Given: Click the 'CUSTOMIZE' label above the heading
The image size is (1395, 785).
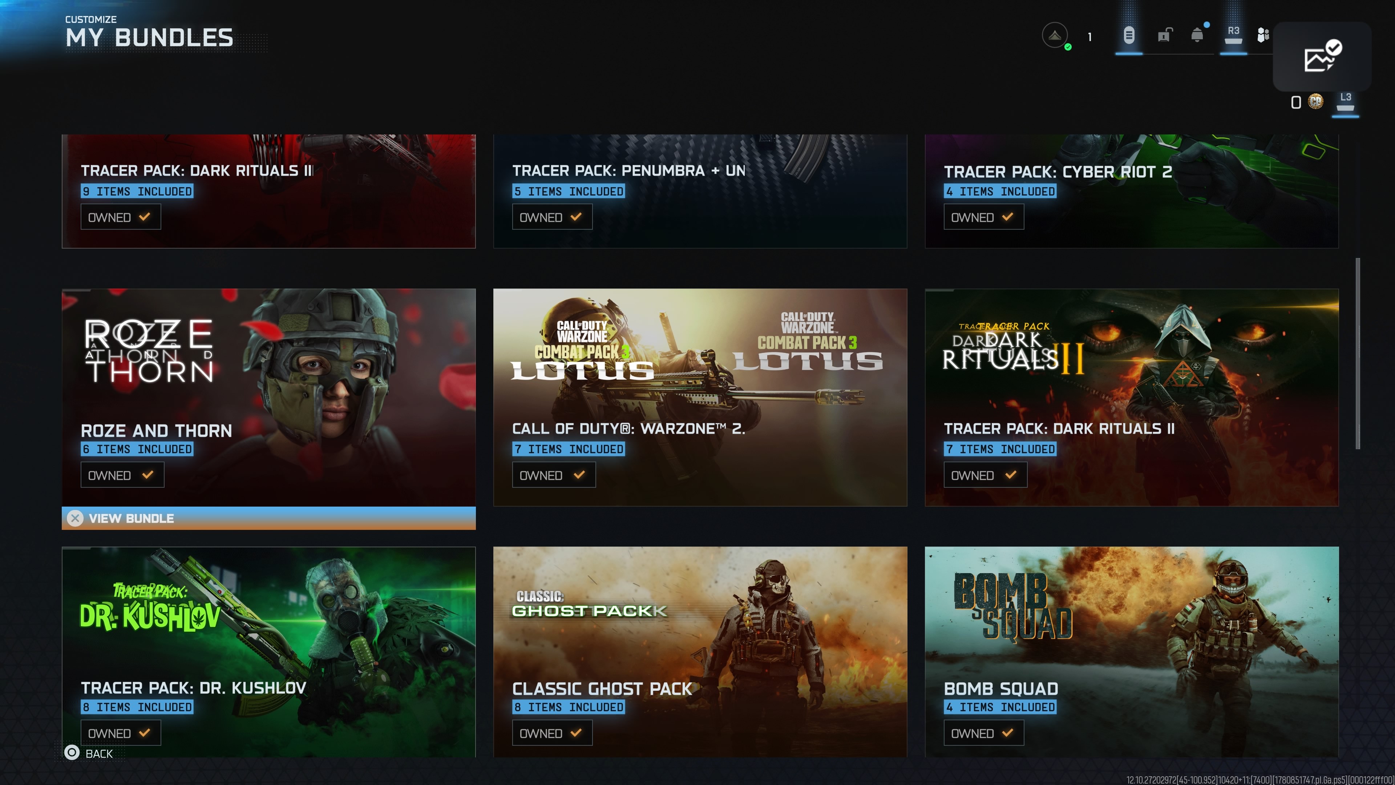Looking at the screenshot, I should coord(91,20).
